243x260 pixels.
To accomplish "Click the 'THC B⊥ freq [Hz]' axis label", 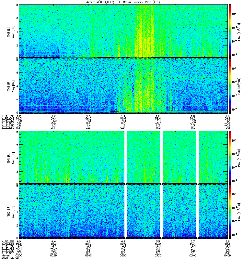I will click(11, 158).
